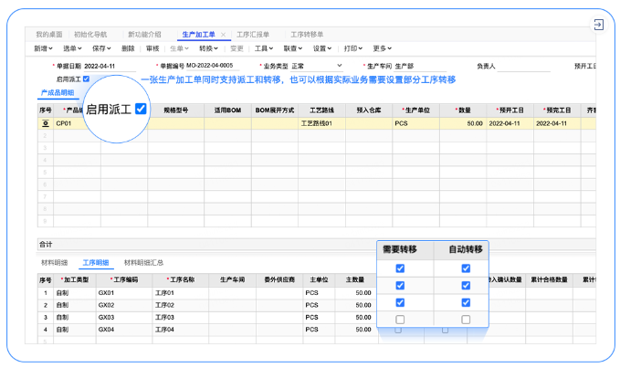Click the 工序03 name cell

(x=181, y=318)
